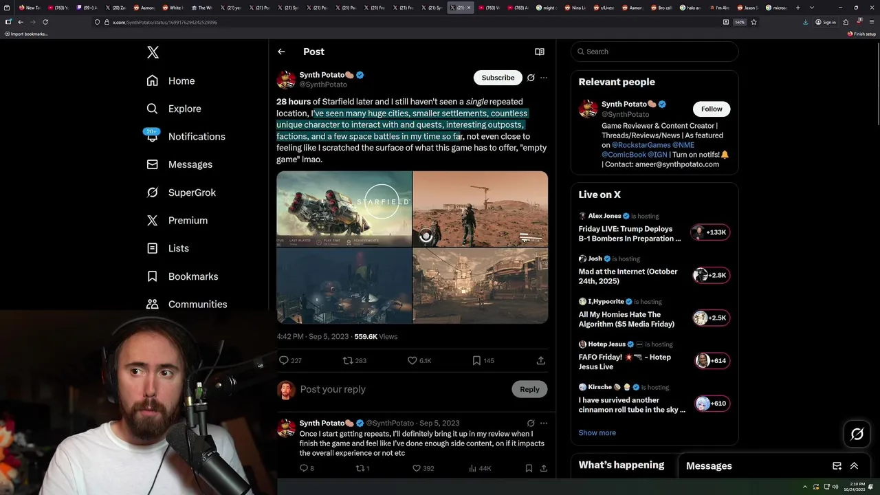Click Show more under Live on X
The image size is (880, 495).
597,432
